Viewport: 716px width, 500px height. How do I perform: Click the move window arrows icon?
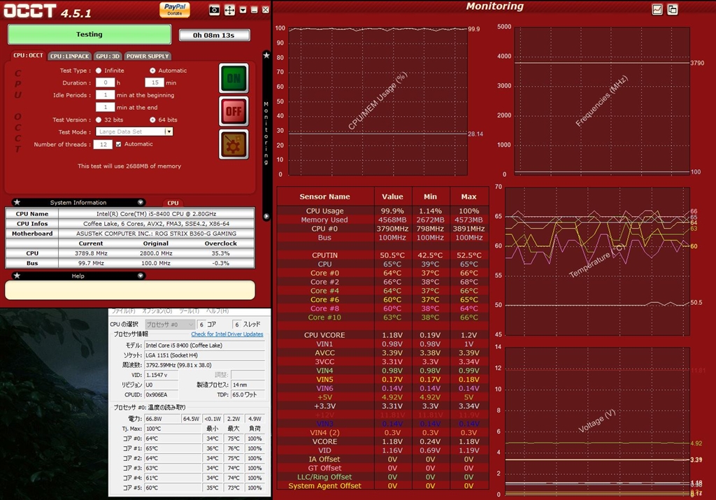[229, 10]
